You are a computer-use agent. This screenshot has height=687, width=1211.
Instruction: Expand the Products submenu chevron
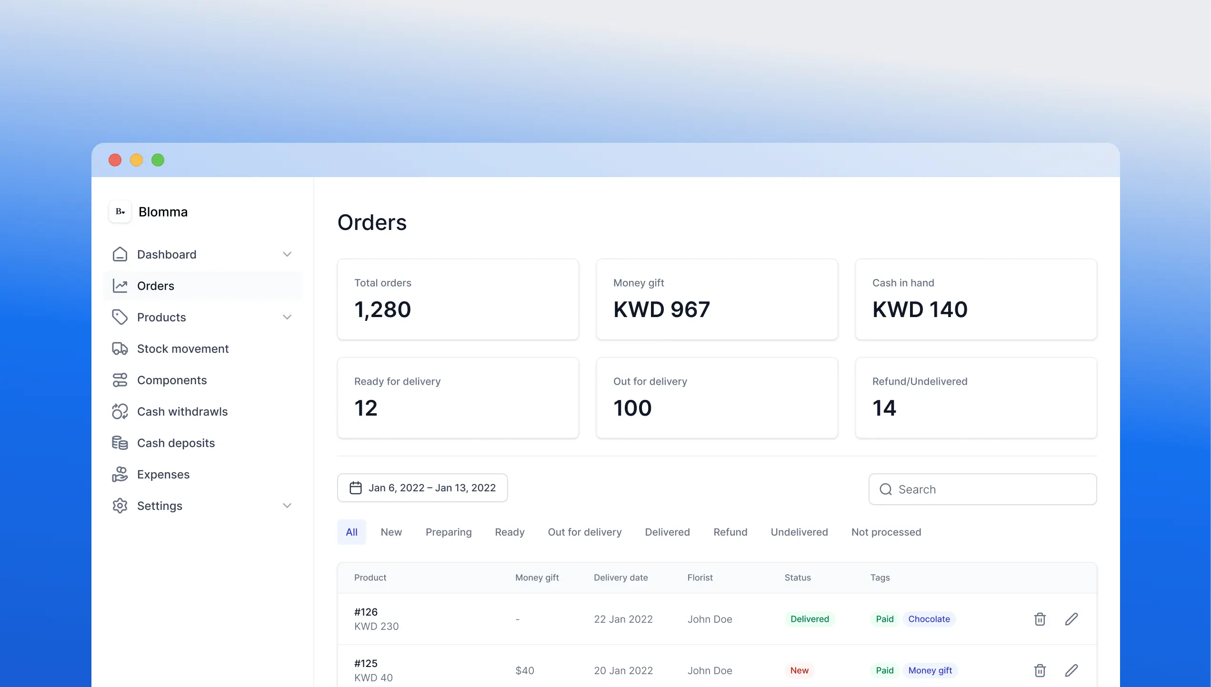click(x=287, y=317)
